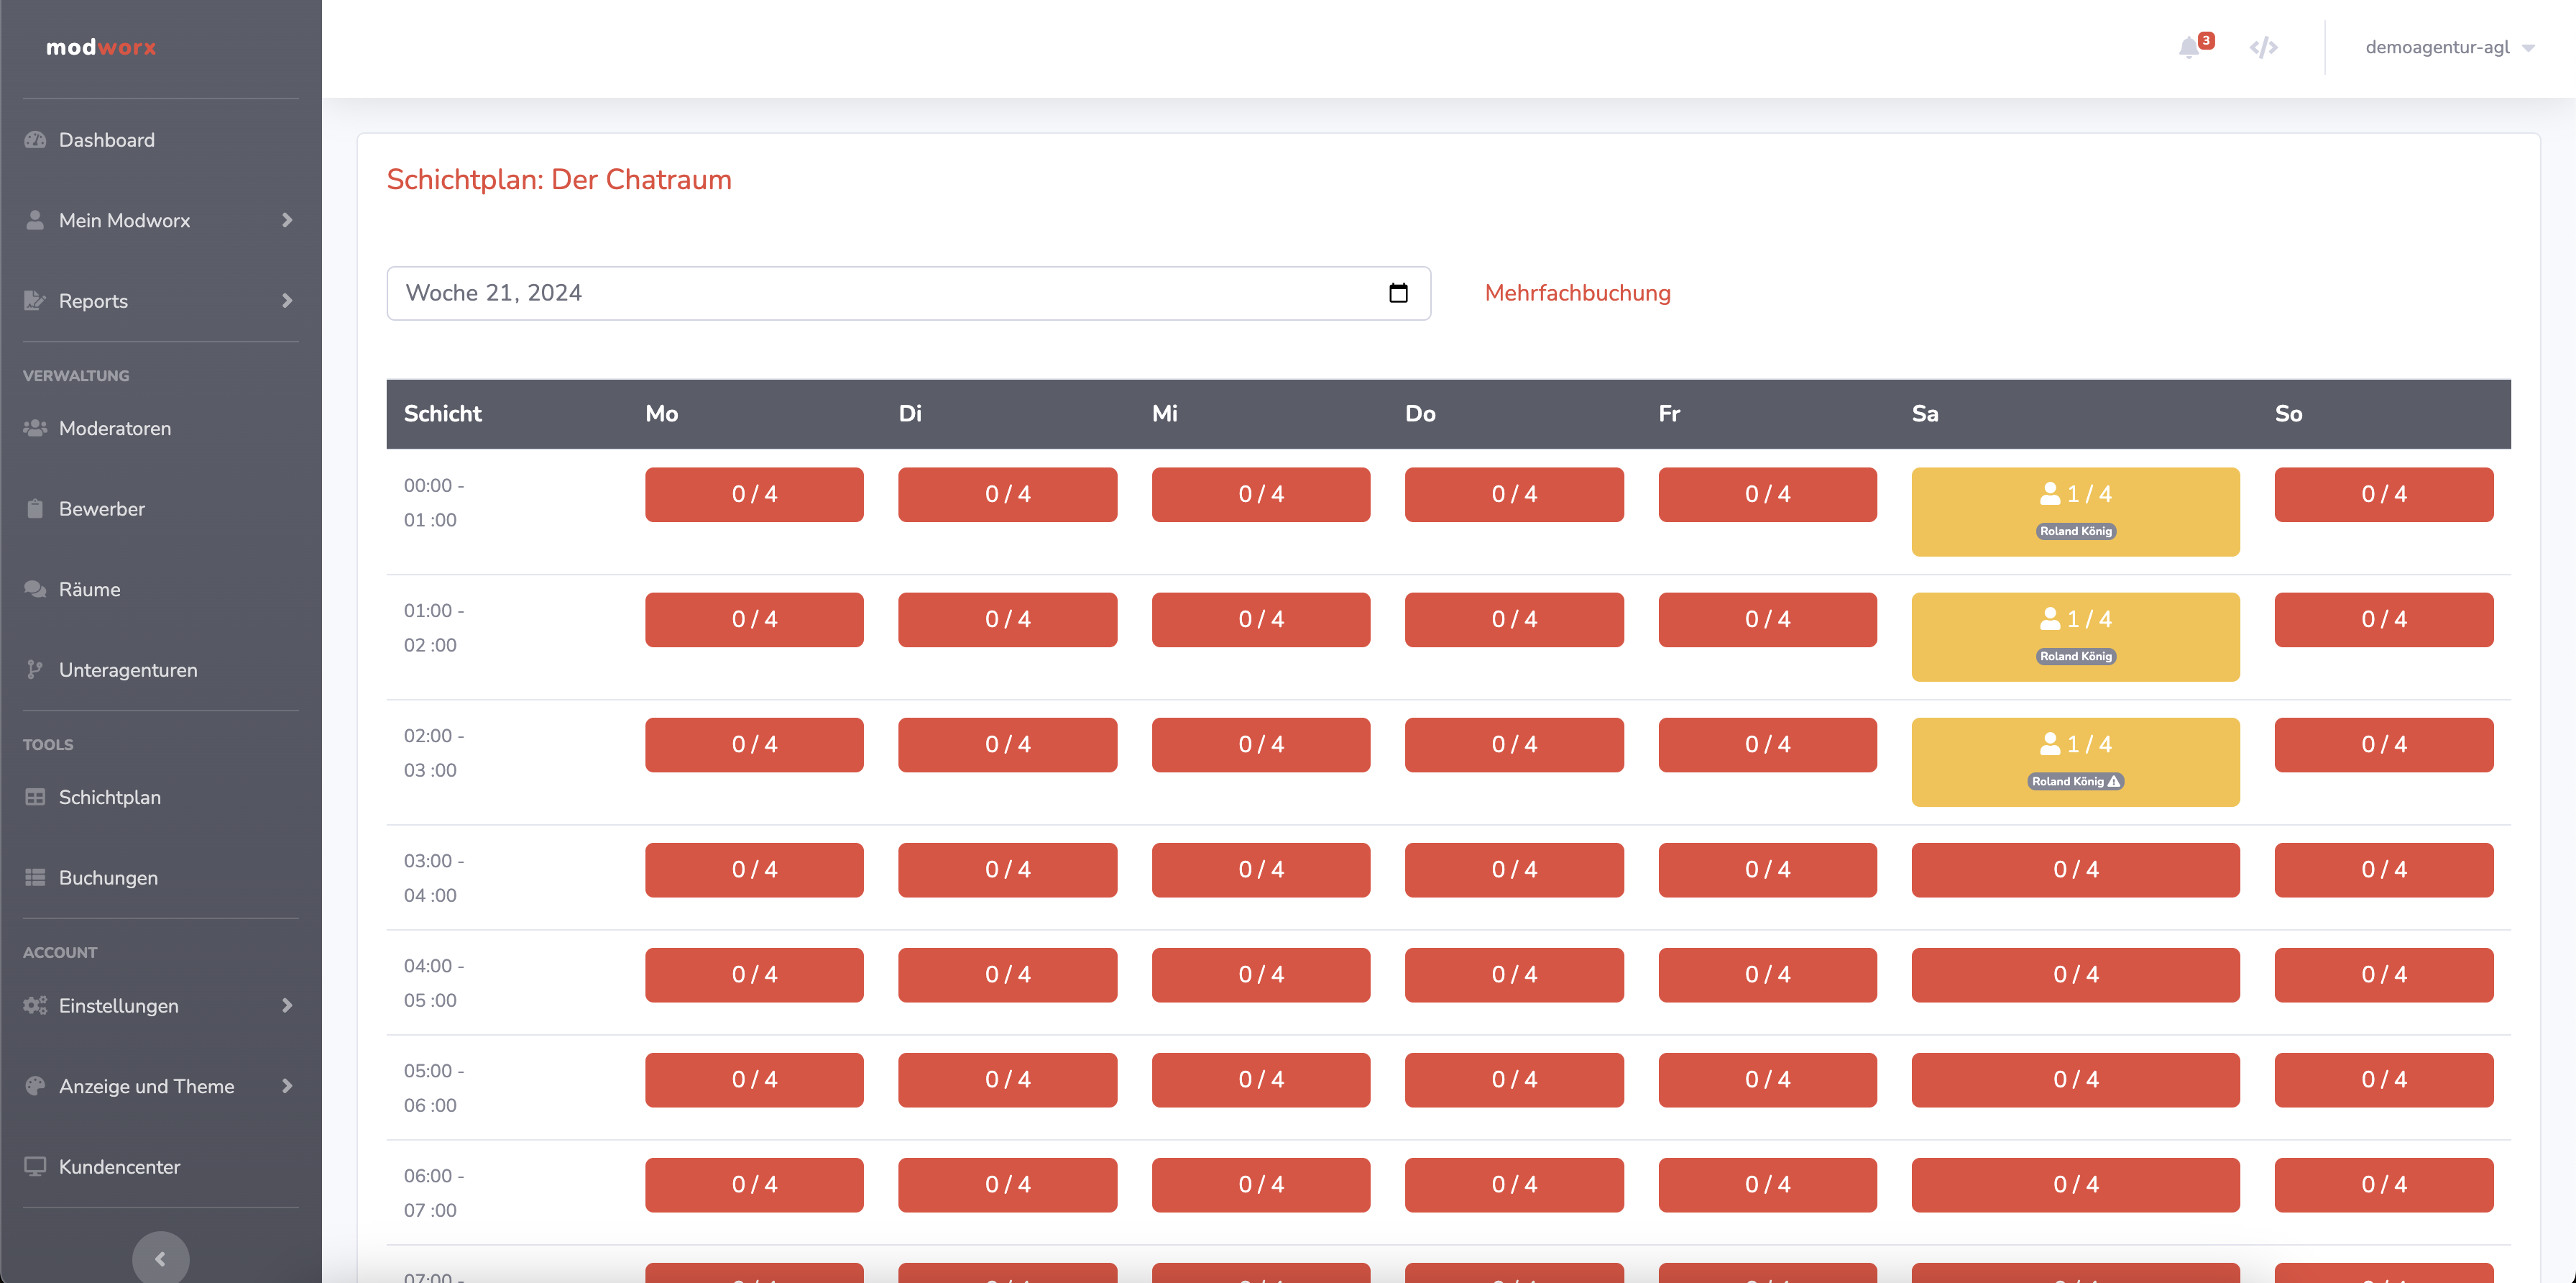This screenshot has height=1283, width=2576.
Task: Book Monday 00:00-01:00 shift slot
Action: [x=754, y=494]
